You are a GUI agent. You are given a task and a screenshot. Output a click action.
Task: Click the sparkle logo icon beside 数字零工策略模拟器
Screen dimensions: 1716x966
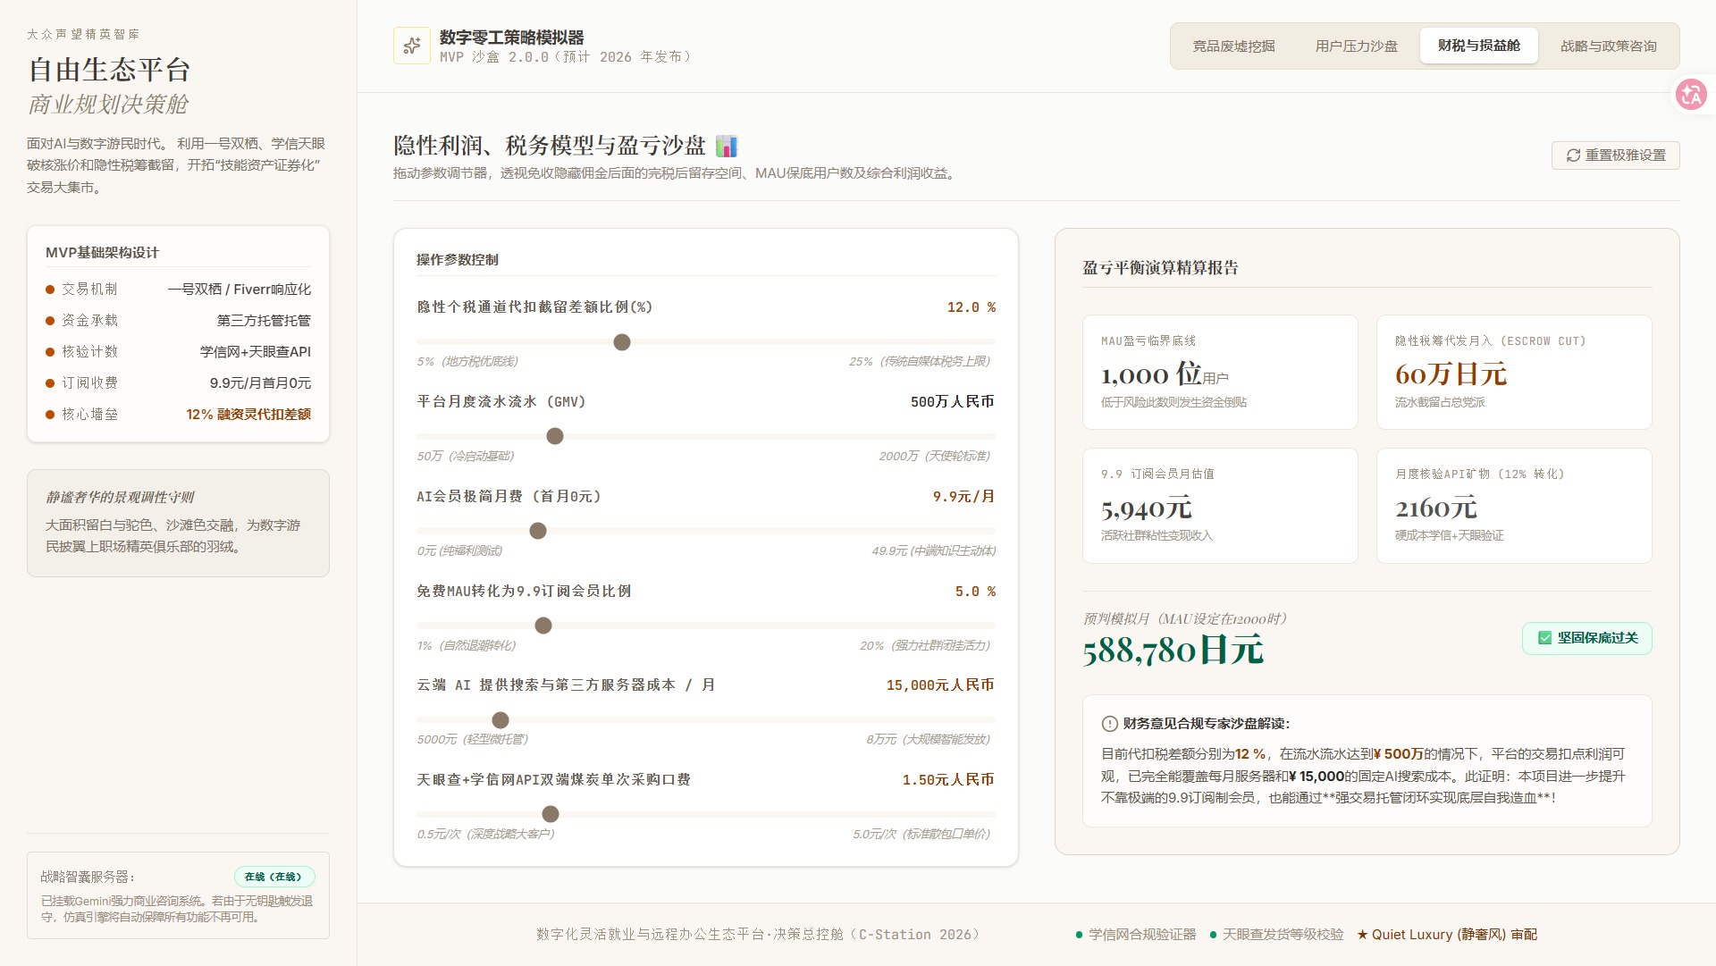point(412,46)
